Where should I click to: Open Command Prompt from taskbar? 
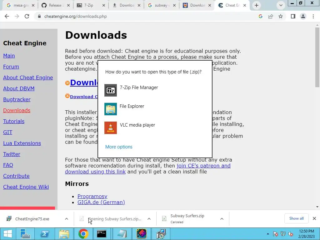coord(102,234)
